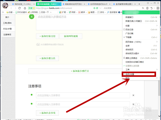Screen dimensions: 161x120
Task: Open the user avatar at top left
Action: tap(5, 5)
